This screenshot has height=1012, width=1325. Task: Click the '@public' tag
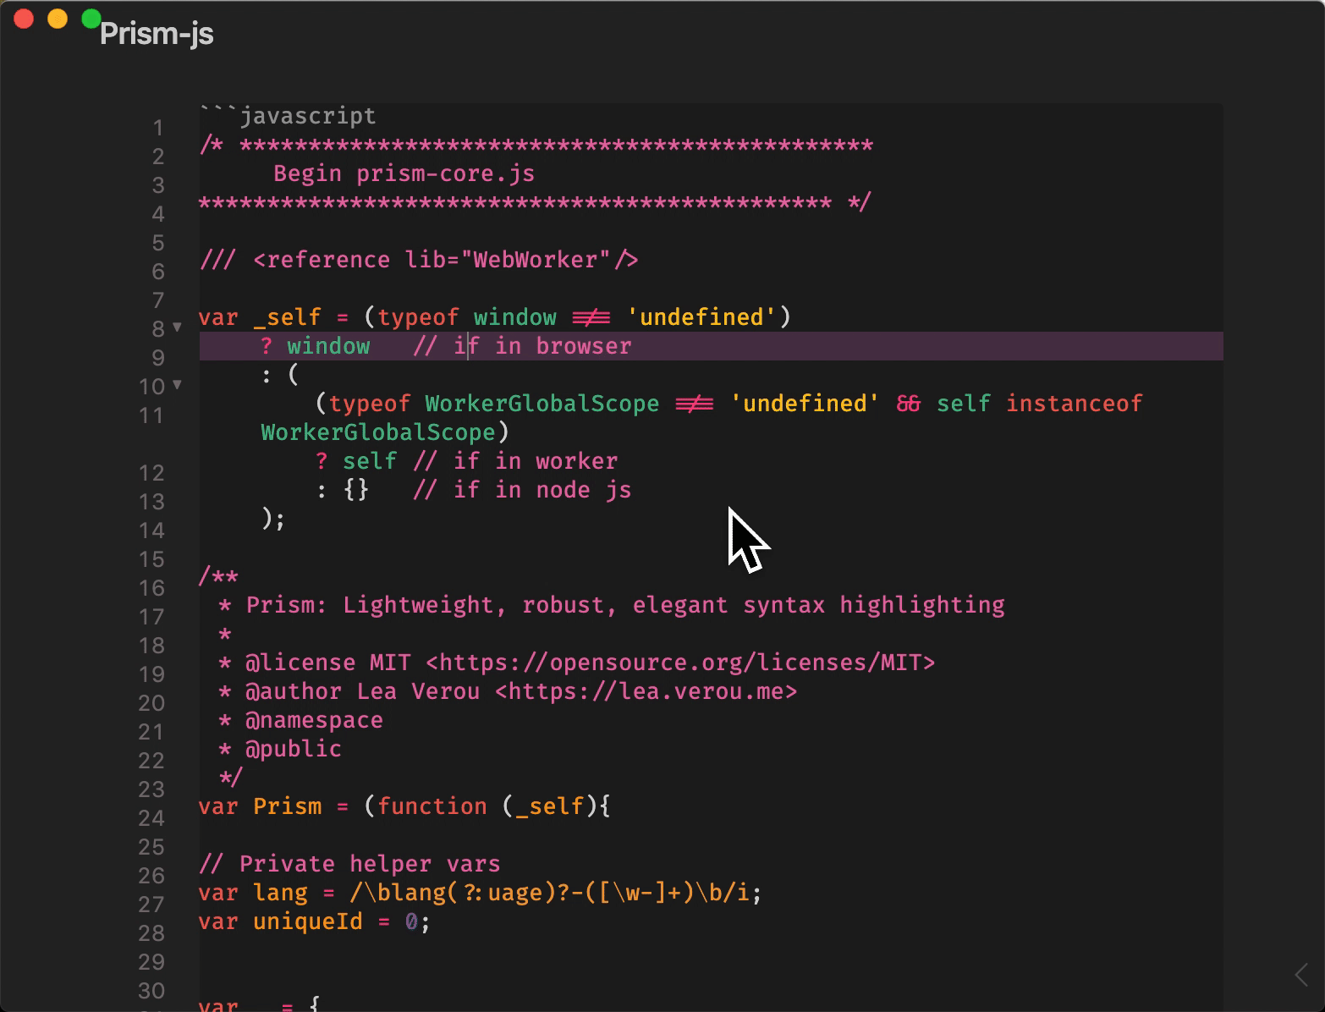pos(293,749)
